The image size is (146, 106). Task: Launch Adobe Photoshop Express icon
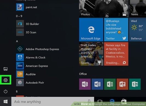[20, 49]
